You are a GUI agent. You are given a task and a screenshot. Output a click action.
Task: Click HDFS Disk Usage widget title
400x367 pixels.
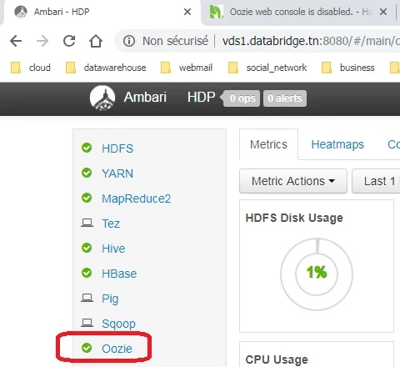tap(294, 218)
